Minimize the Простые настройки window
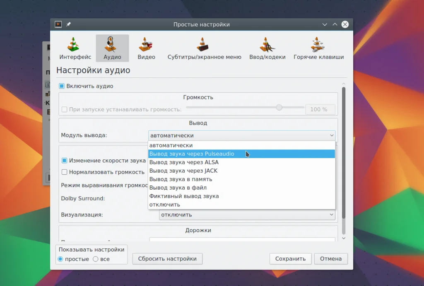 tap(325, 24)
